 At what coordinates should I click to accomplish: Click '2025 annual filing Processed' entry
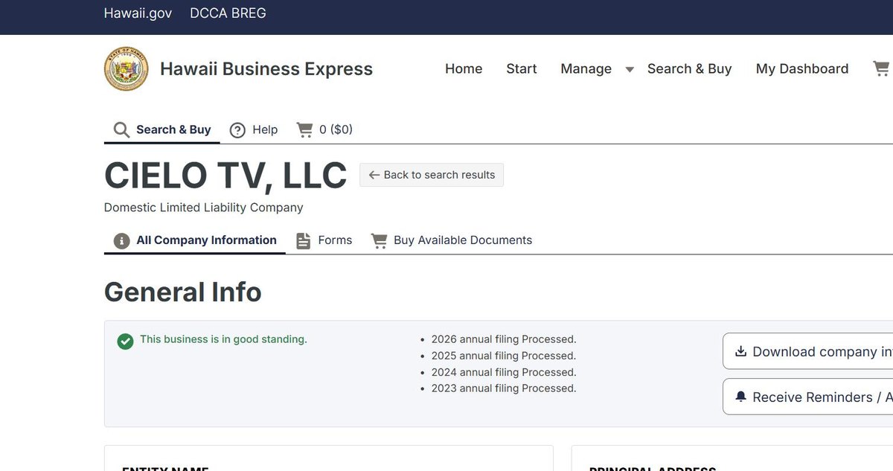[504, 356]
